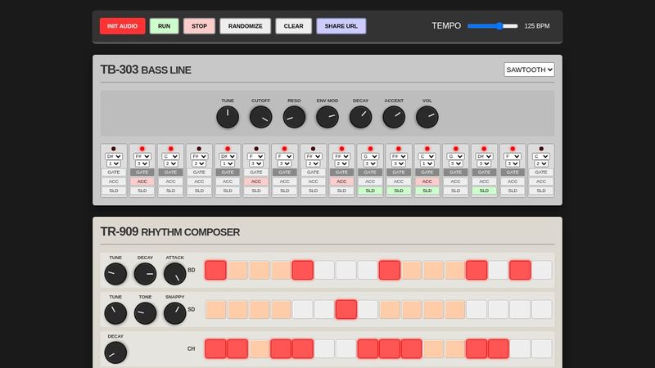Turn off ACC on bass step 2
This screenshot has height=368, width=655.
pyautogui.click(x=142, y=182)
